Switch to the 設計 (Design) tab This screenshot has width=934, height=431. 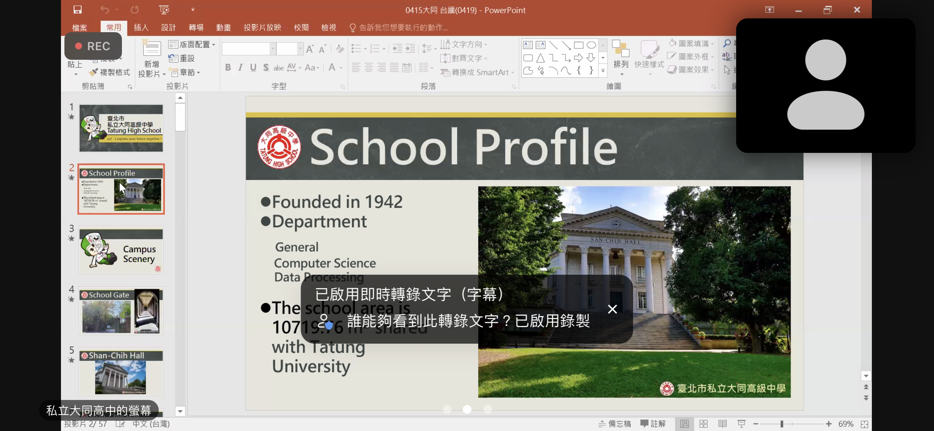(x=168, y=28)
